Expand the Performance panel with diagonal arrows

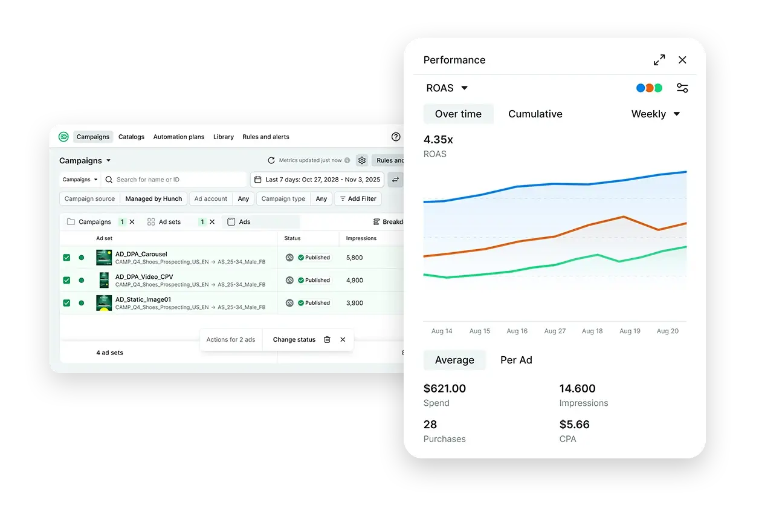pos(659,60)
